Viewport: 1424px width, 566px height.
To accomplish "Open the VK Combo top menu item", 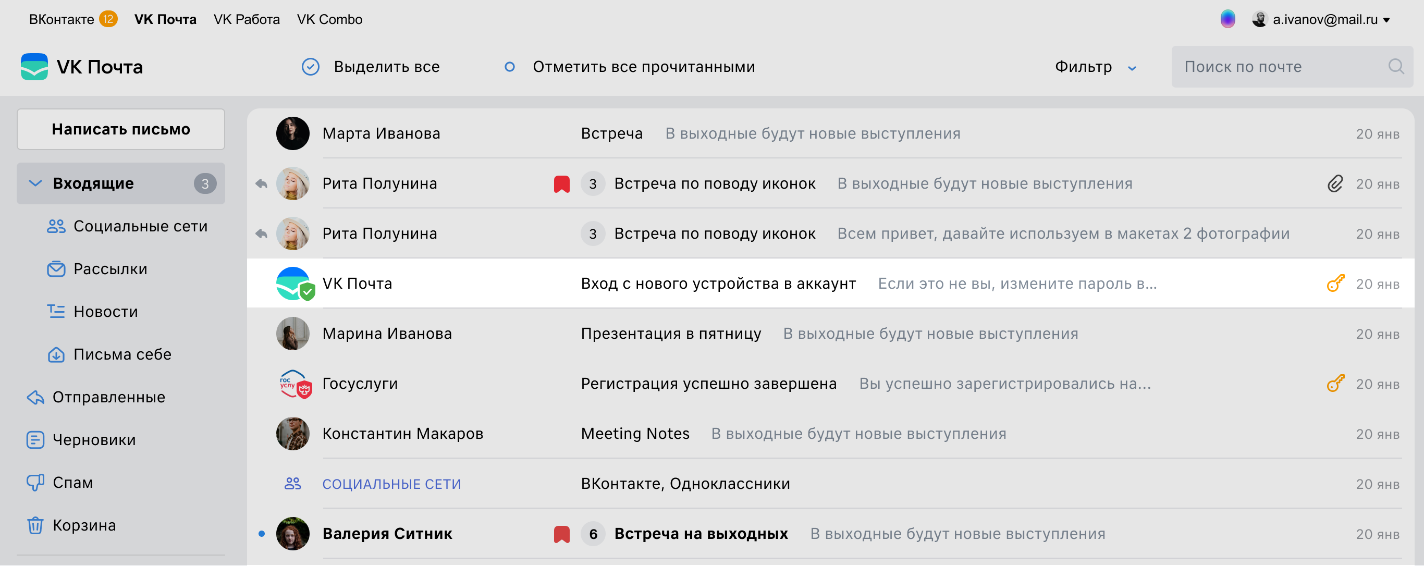I will click(x=329, y=19).
